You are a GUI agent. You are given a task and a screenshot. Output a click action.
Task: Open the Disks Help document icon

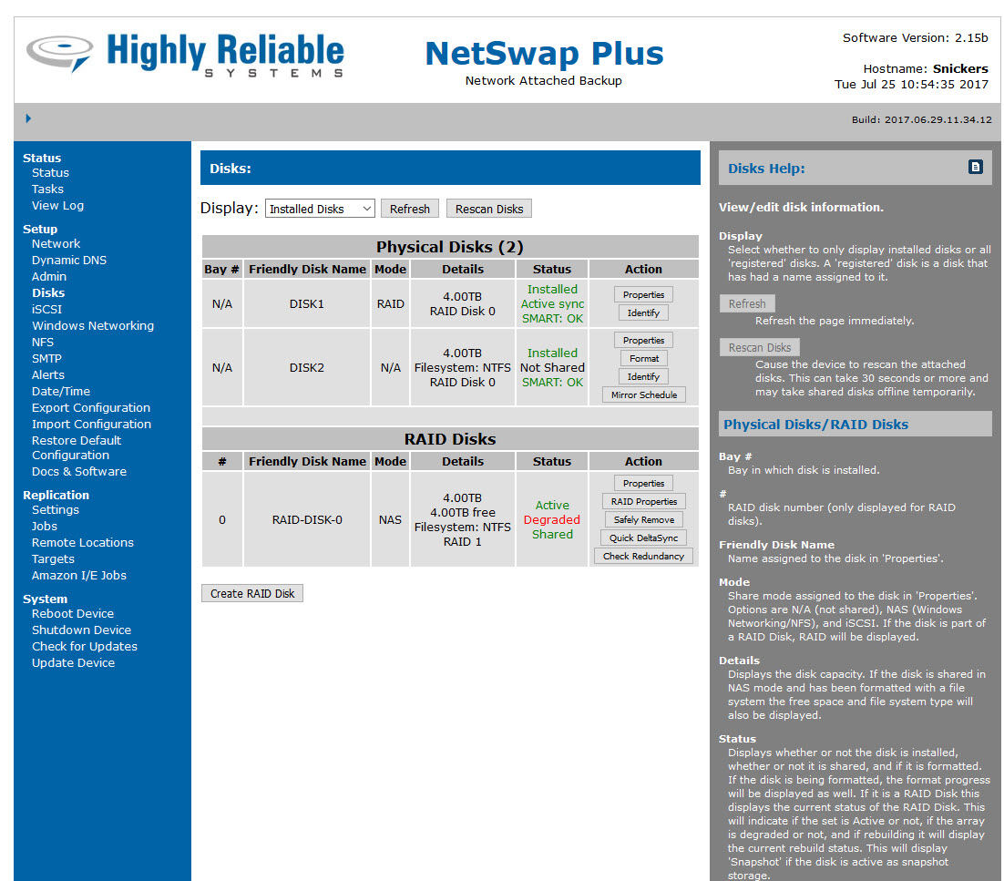click(x=975, y=167)
